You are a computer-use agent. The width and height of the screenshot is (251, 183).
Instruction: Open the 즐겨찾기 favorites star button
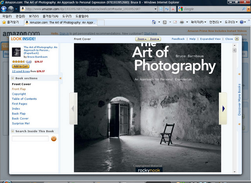pos(11,22)
